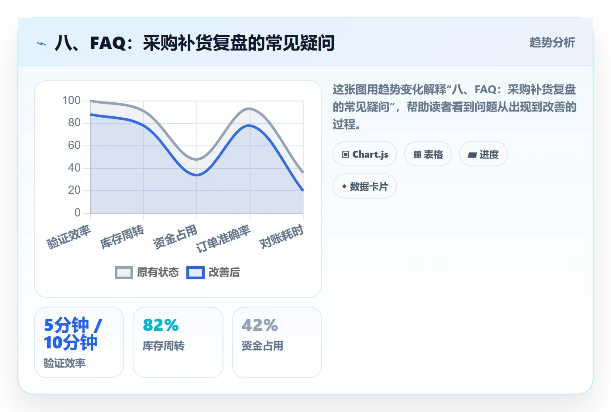Toggle the 改善后 legend swatch

tap(195, 273)
